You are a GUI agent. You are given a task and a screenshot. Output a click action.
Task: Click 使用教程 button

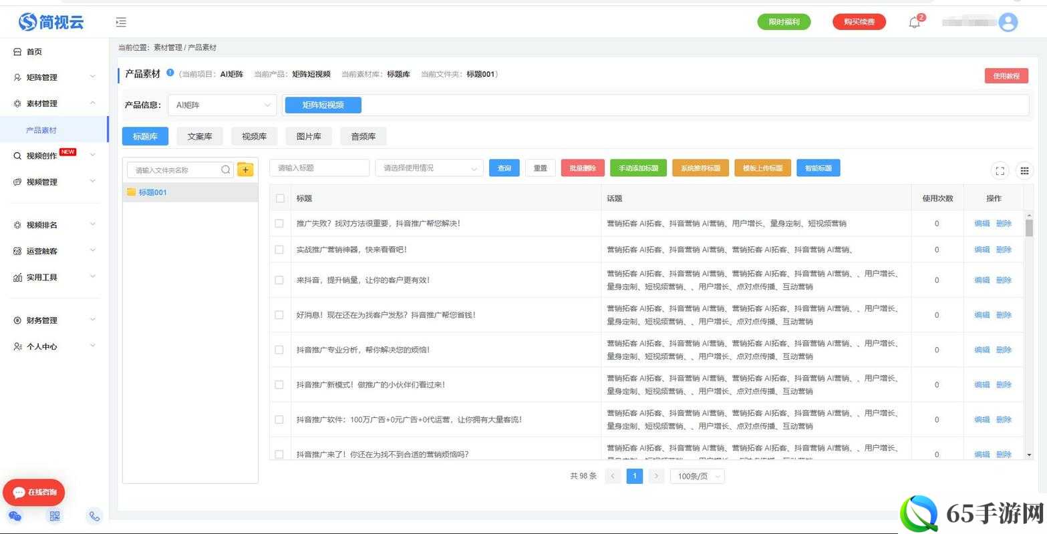click(x=1006, y=76)
